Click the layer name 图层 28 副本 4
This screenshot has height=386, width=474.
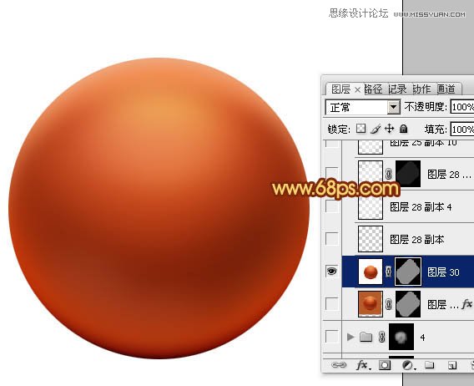pos(421,207)
